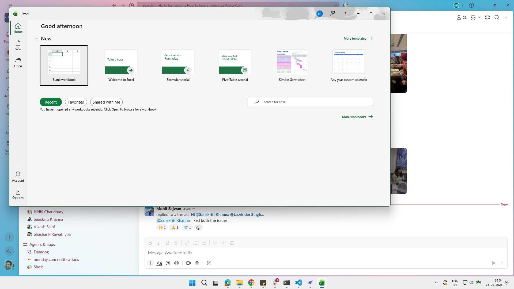Image resolution: width=514 pixels, height=289 pixels.
Task: Collapse the New templates section
Action: 36,39
